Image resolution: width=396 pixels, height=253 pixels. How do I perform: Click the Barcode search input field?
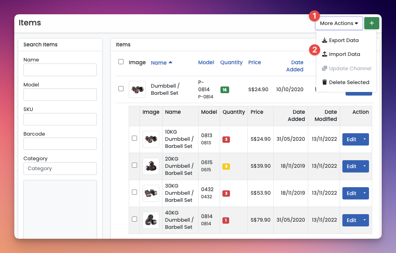point(60,144)
